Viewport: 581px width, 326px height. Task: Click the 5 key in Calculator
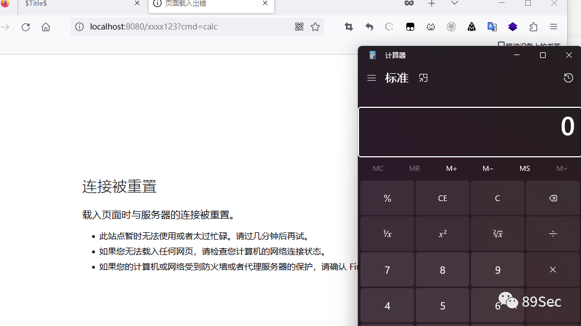coord(442,306)
